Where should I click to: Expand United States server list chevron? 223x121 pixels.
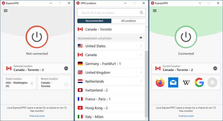[141, 46]
